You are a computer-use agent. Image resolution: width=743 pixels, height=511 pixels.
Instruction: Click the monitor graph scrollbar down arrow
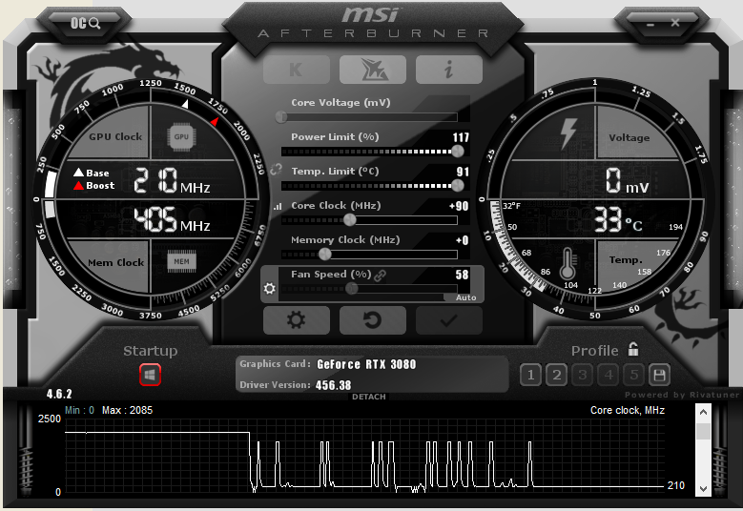click(703, 489)
